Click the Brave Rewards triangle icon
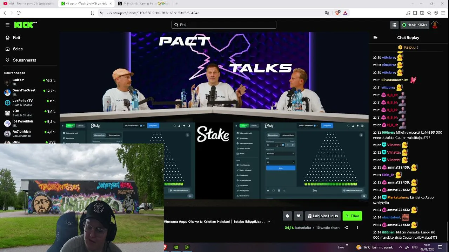This screenshot has width=449, height=252. point(345,13)
